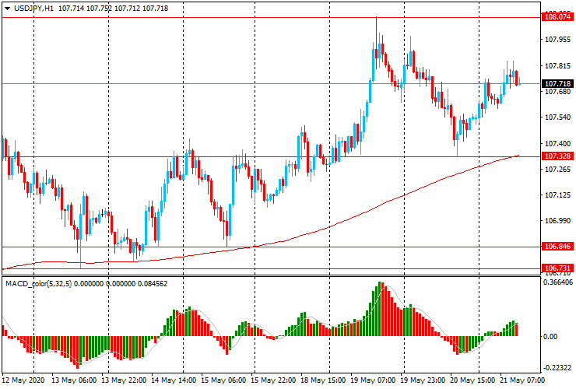Click the 106.990 price scale value

[557, 221]
